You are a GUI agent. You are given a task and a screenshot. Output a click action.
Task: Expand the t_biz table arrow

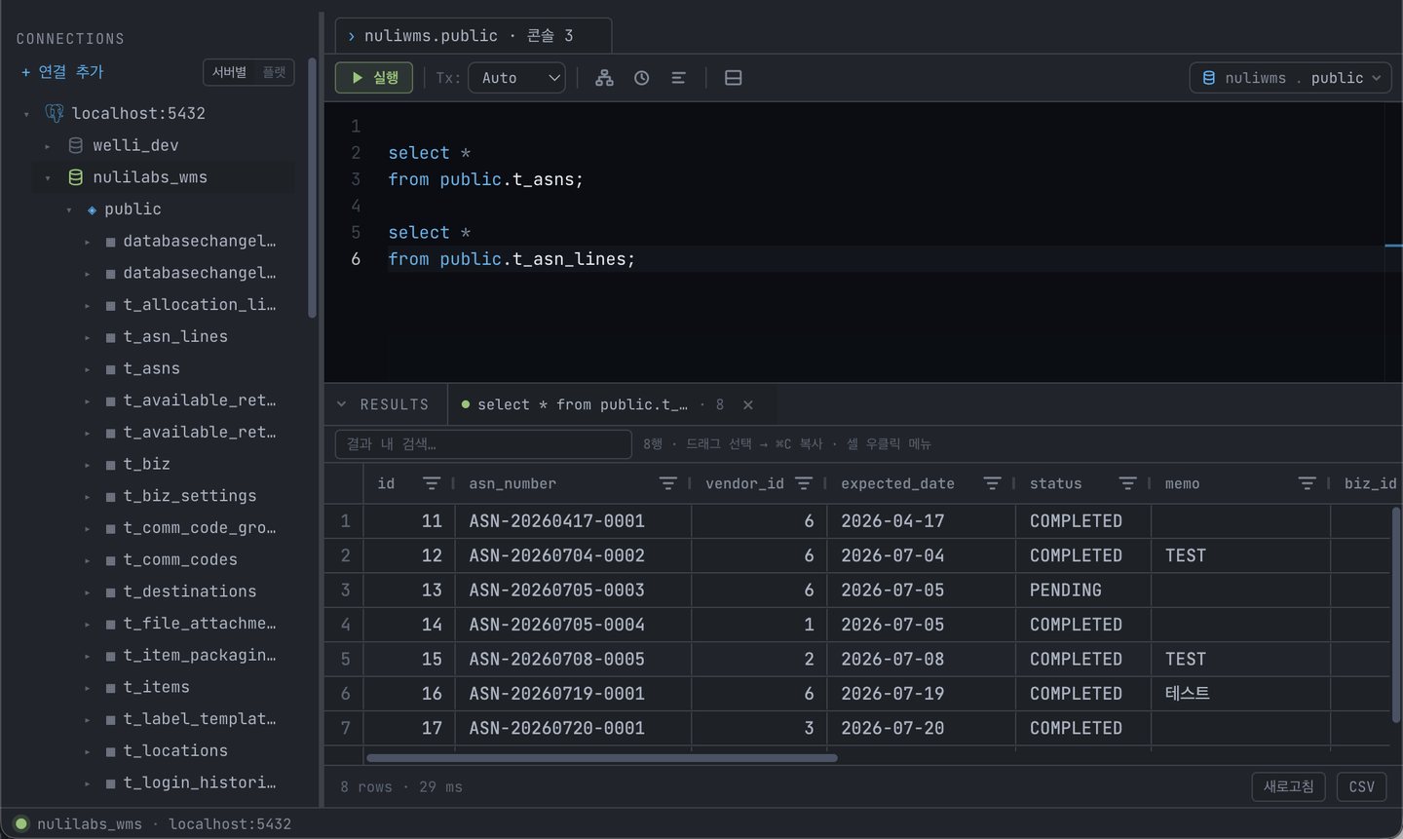[x=88, y=466]
